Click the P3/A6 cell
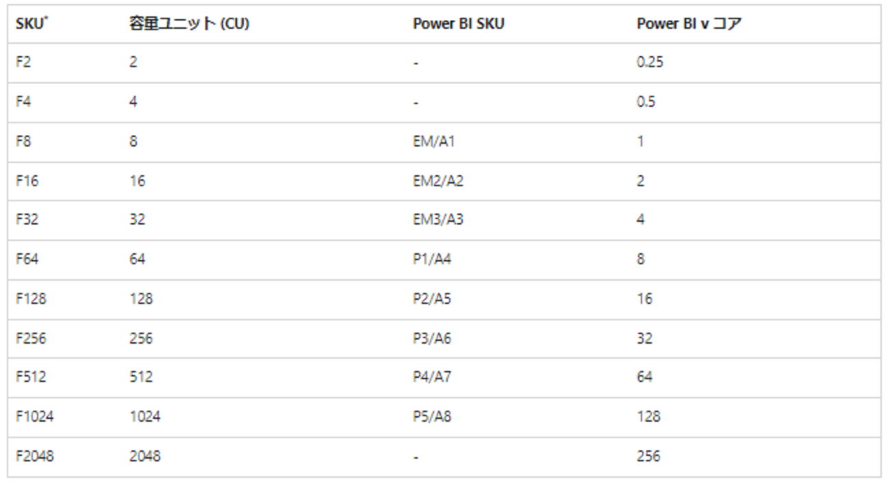890x486 pixels. [432, 339]
